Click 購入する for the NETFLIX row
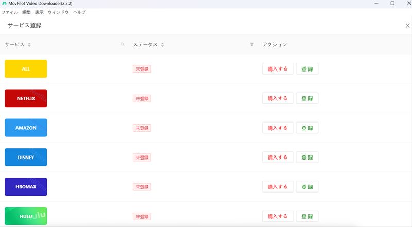This screenshot has width=412, height=227. (x=278, y=98)
